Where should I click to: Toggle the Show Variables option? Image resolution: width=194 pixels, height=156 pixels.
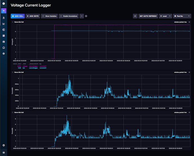click(49, 16)
